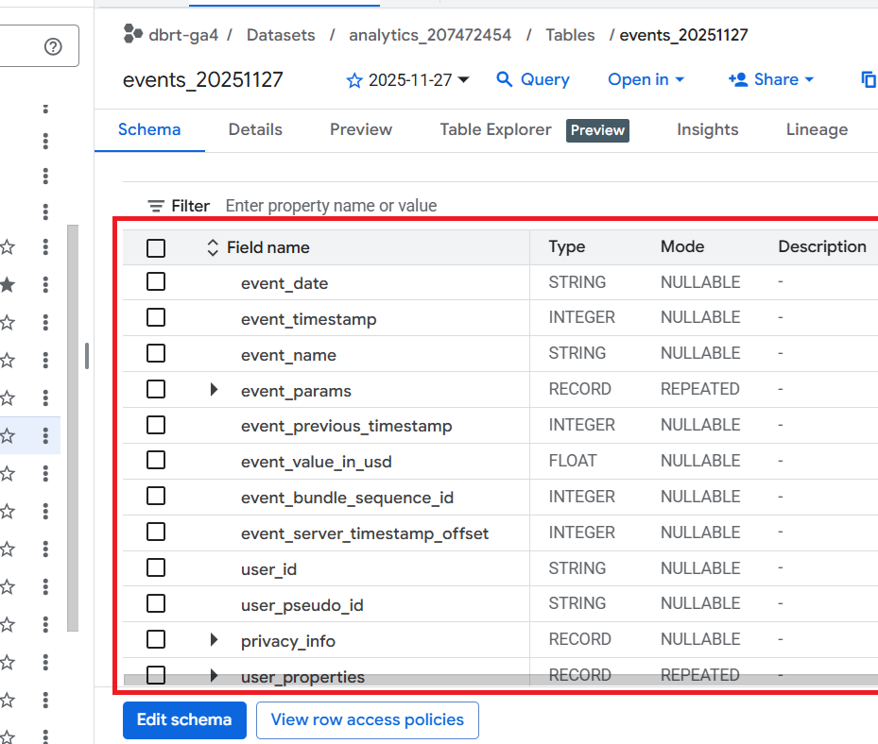This screenshot has width=878, height=744.
Task: Click the filled star in left sidebar
Action: click(x=8, y=284)
